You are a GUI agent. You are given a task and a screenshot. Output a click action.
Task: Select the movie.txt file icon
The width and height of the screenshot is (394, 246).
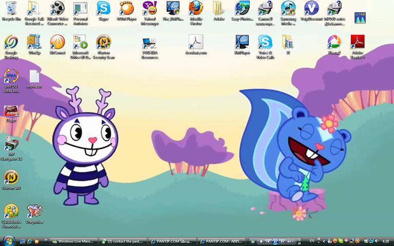point(34,79)
